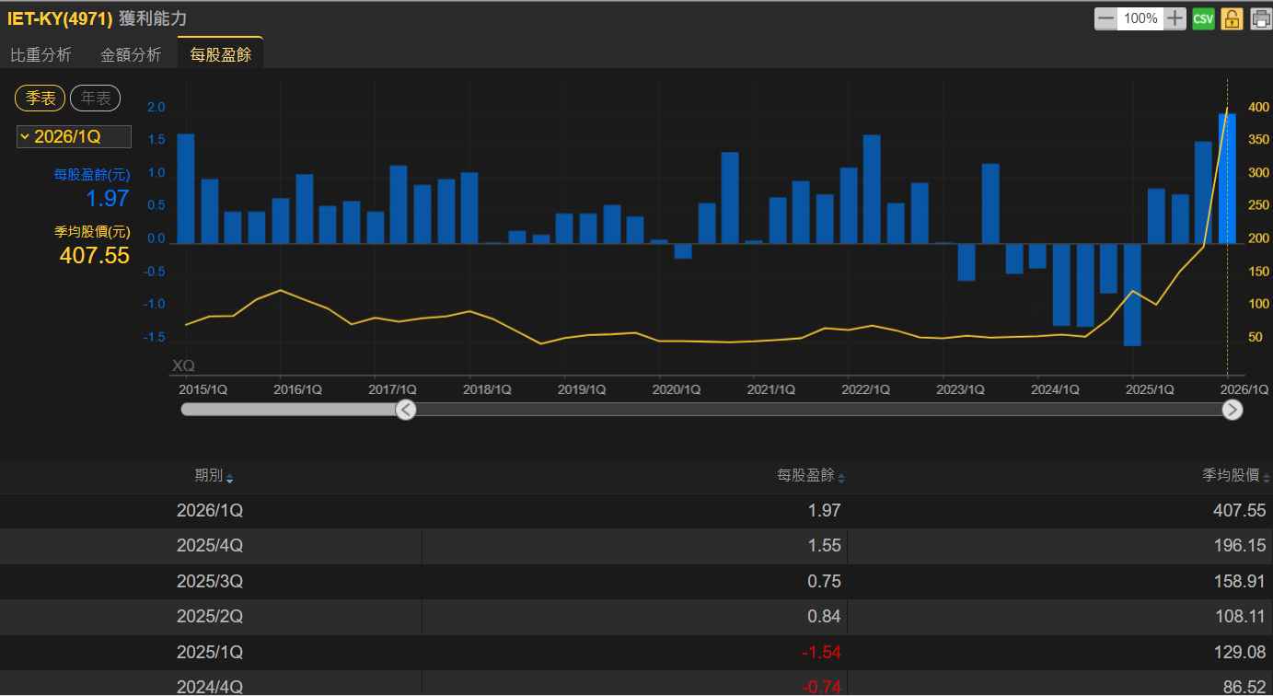The width and height of the screenshot is (1273, 696).
Task: Click the 2015/1Q axis label
Action: (x=203, y=389)
